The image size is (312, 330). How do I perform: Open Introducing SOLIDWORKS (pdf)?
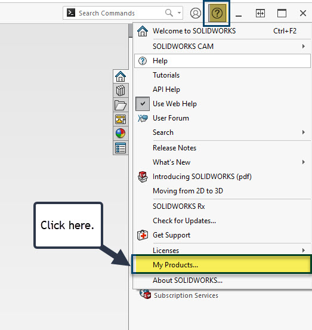pos(223,177)
